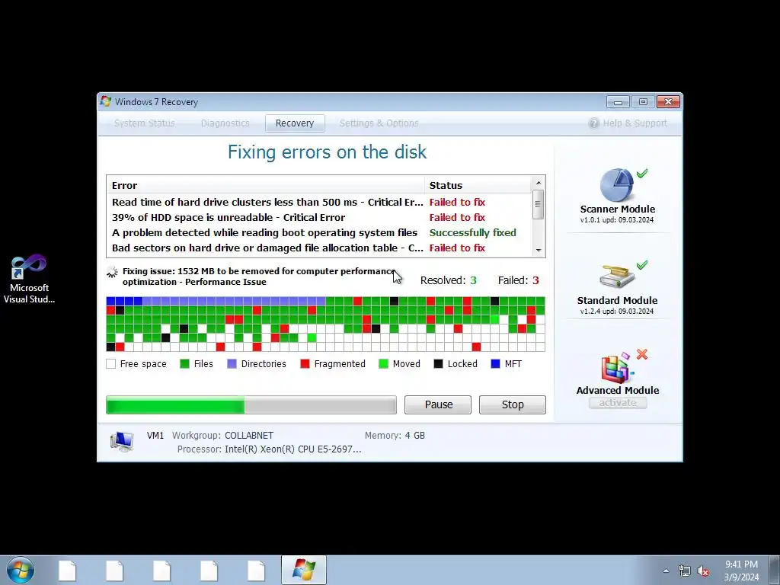Open Microsoft Visual Studio desktop shortcut
780x585 pixels.
29,279
